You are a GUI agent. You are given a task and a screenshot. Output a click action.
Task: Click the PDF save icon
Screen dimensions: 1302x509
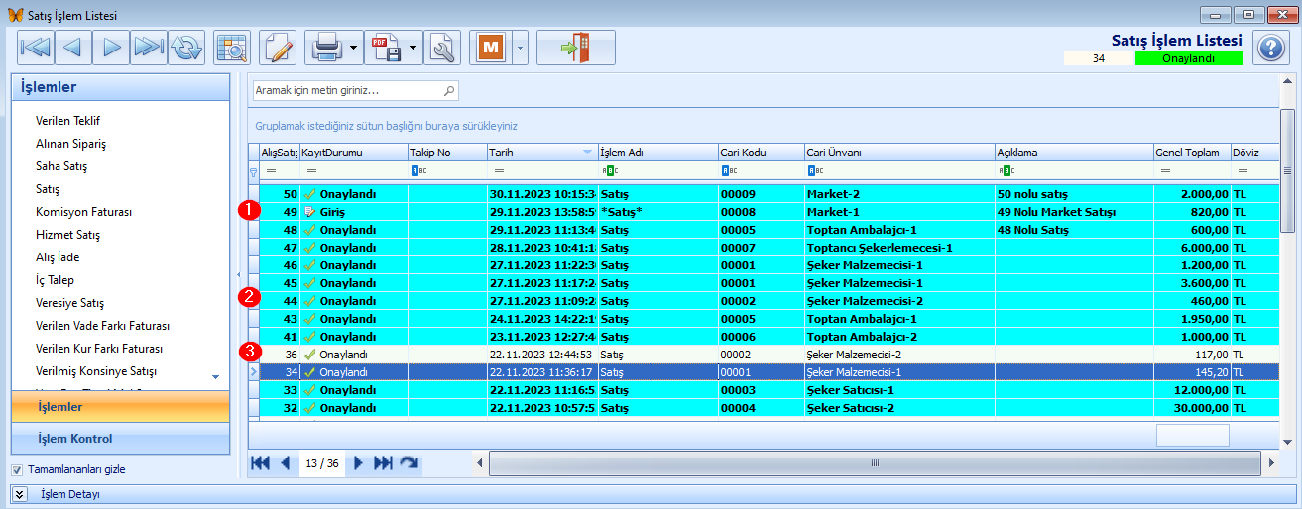[x=385, y=48]
